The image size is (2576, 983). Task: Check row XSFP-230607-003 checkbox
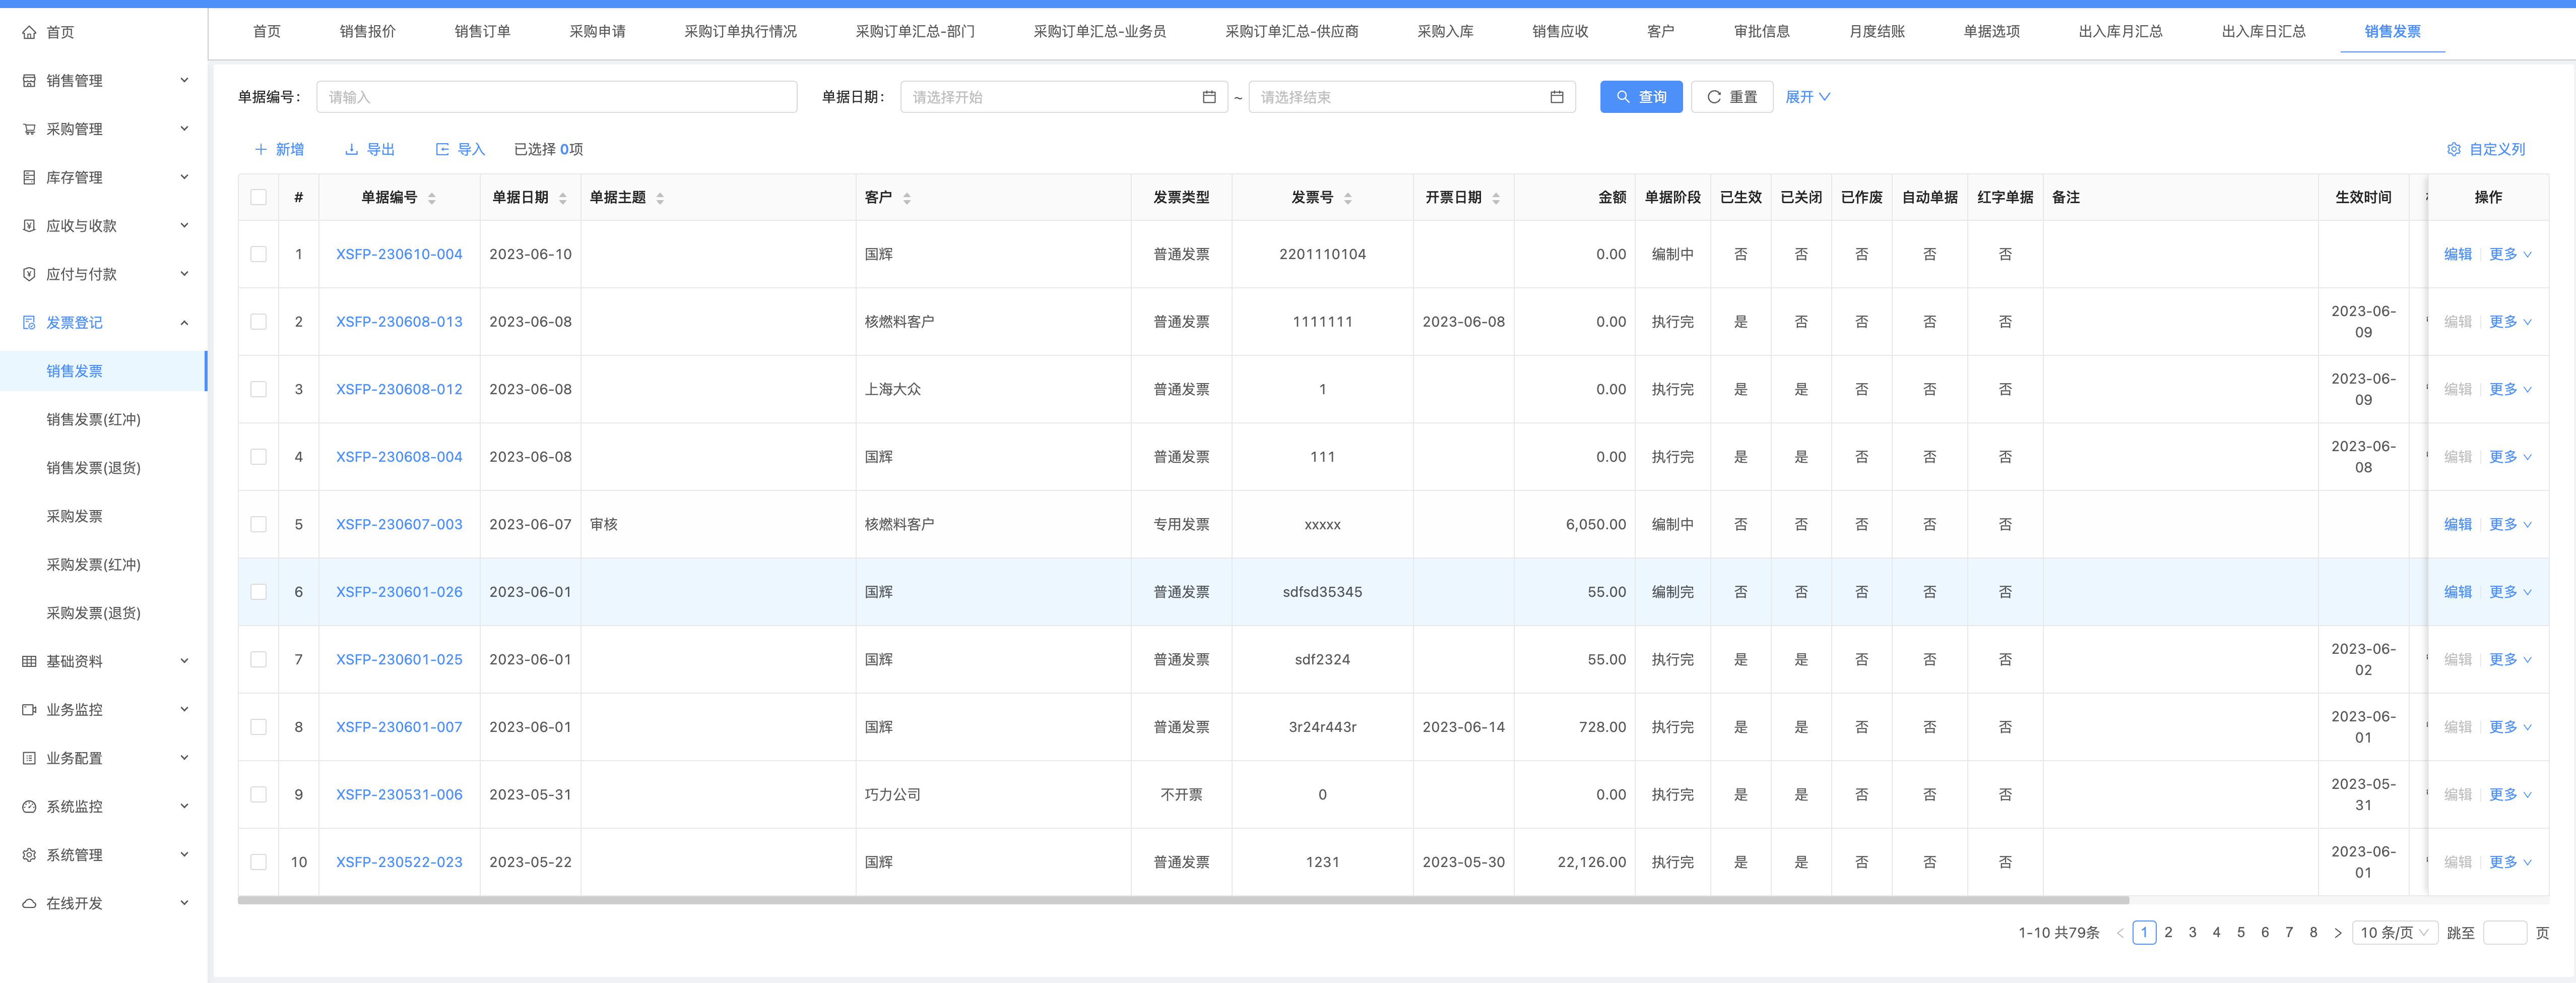[x=259, y=524]
